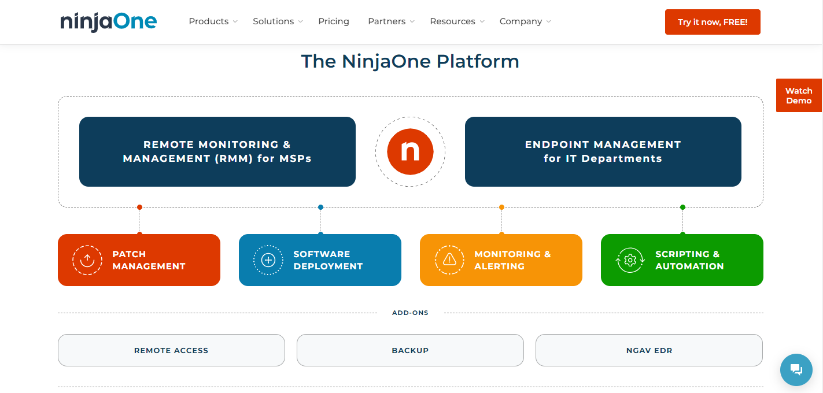Screen dimensions: 823x393
Task: Select the Monitoring & Alerting card
Action: pyautogui.click(x=501, y=260)
